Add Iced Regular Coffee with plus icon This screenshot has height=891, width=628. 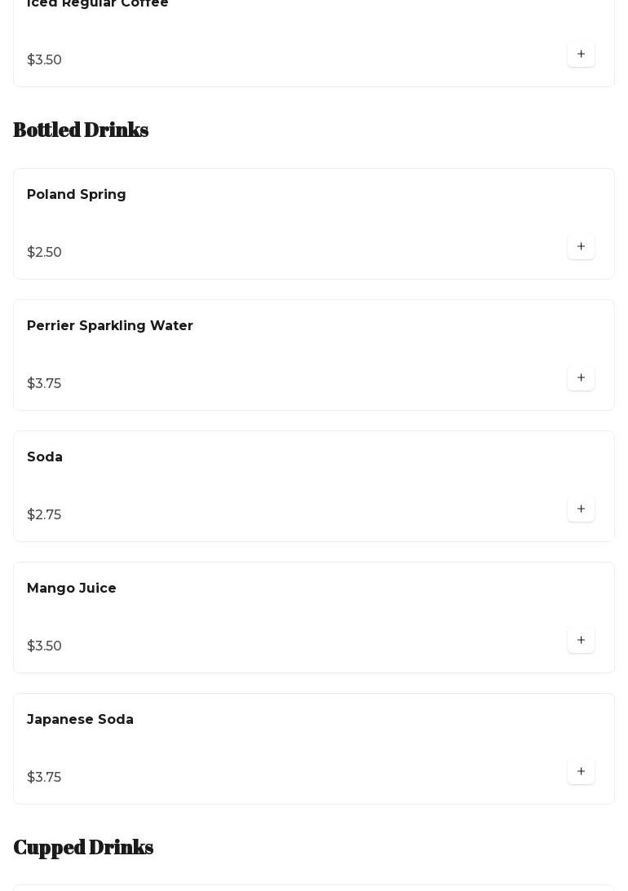581,55
